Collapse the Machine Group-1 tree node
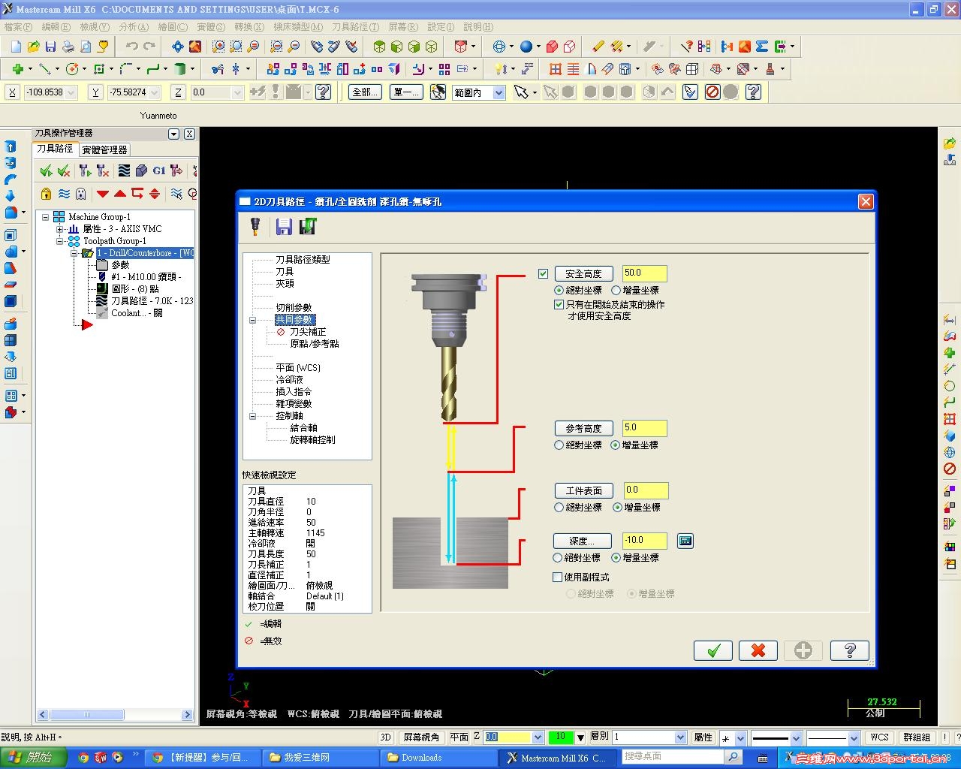The image size is (961, 769). pyautogui.click(x=46, y=217)
